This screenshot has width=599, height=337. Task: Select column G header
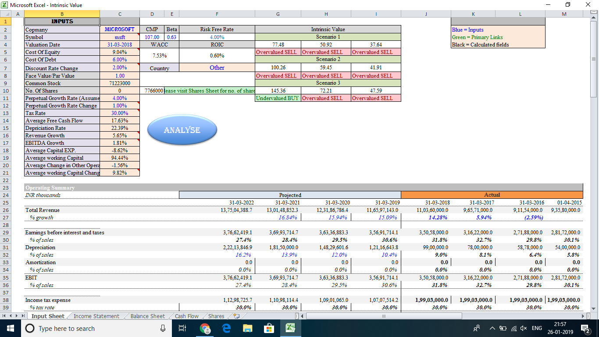[x=278, y=14]
